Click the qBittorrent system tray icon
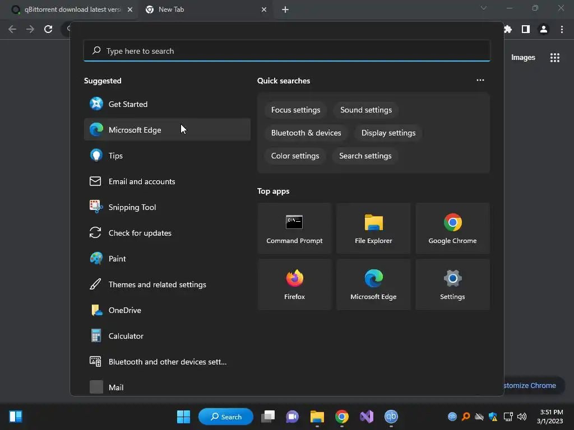Image resolution: width=574 pixels, height=430 pixels. pos(452,417)
